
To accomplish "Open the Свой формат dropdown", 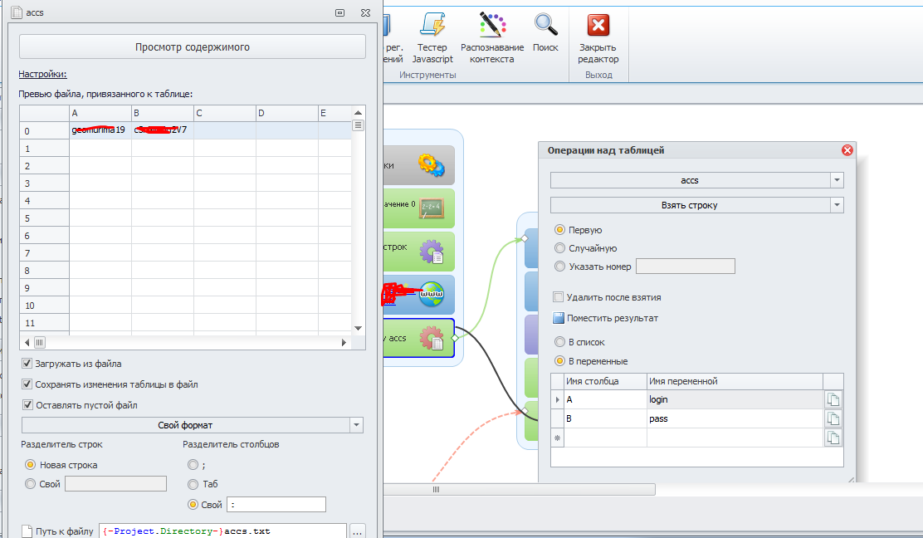I will click(x=356, y=425).
